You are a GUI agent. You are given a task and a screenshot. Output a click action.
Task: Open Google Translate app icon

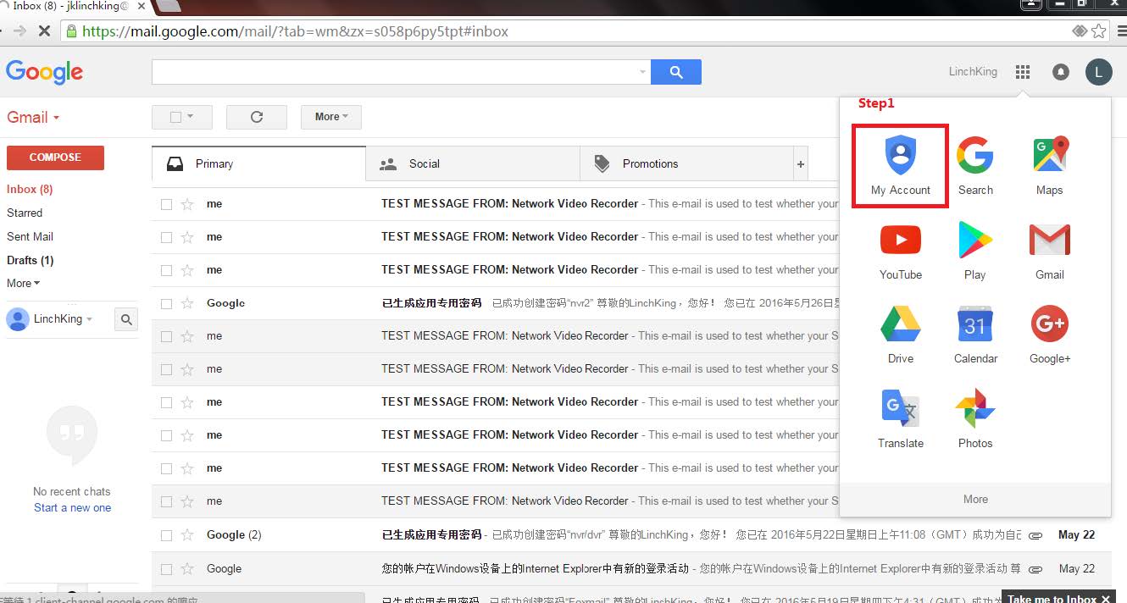tap(900, 418)
